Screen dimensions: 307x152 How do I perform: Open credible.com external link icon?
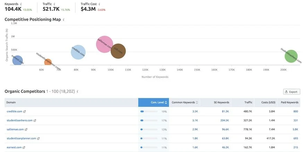[25, 111]
